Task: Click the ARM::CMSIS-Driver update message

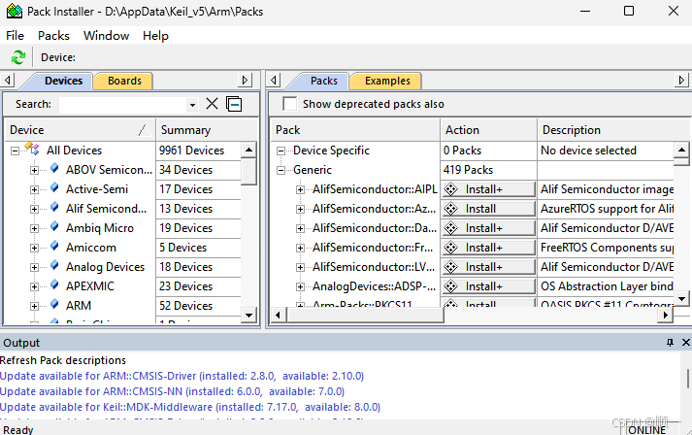Action: (181, 376)
